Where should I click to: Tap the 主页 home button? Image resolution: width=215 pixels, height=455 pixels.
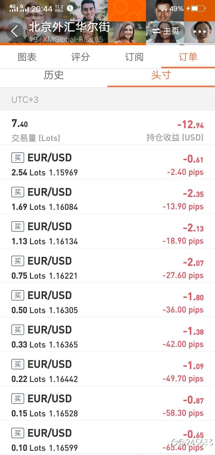click(x=166, y=31)
